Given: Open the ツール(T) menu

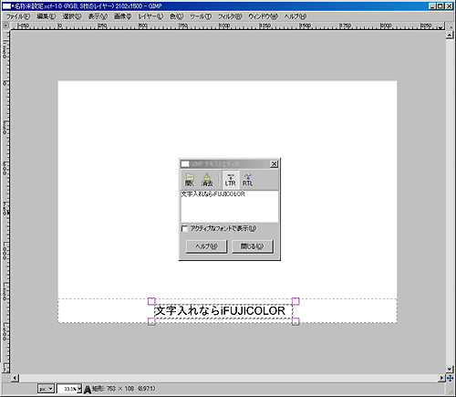Looking at the screenshot, I should [x=201, y=16].
